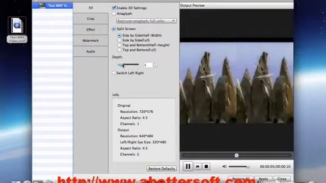Select Test MXF Vi... item in file list
The height and width of the screenshot is (183, 326).
(52, 6)
